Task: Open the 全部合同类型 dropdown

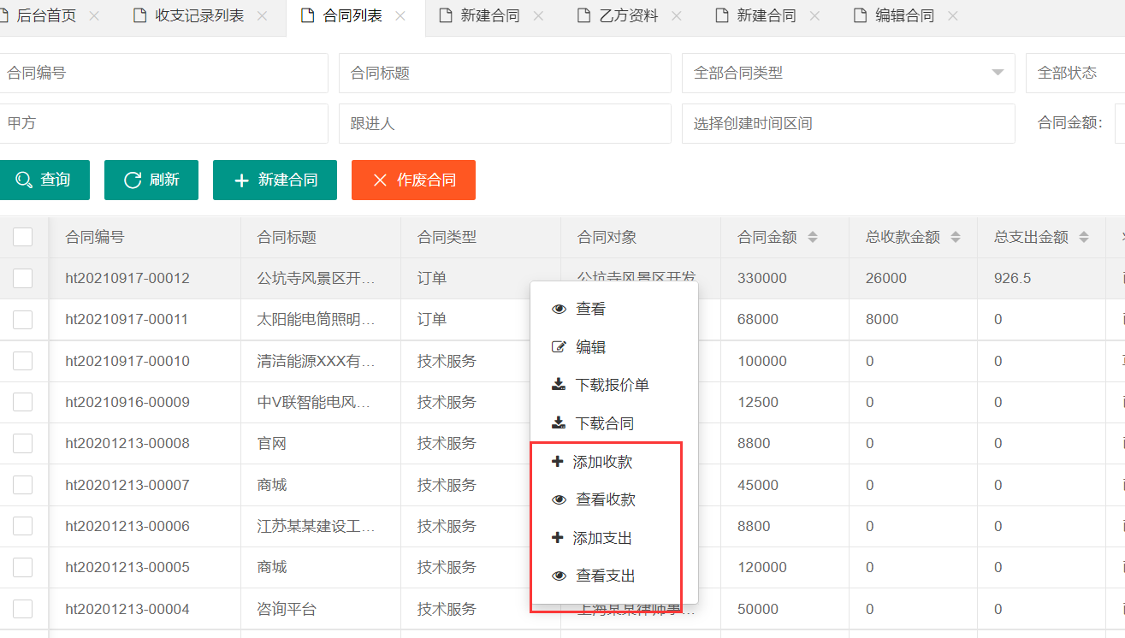Action: coord(847,73)
